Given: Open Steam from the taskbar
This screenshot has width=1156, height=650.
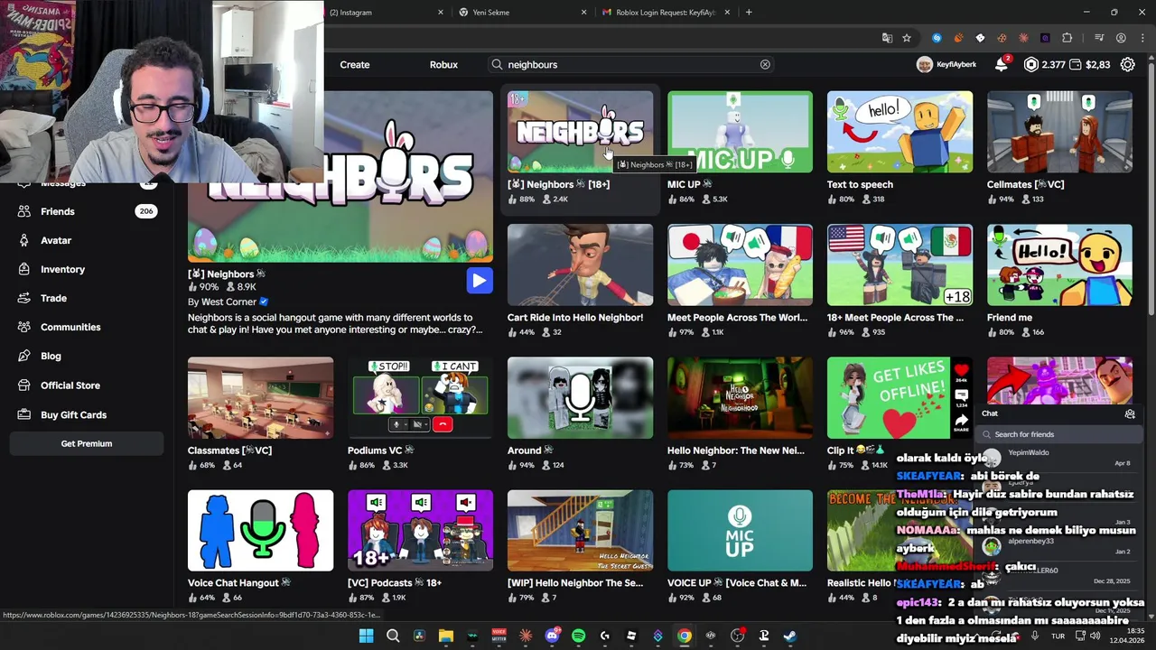Looking at the screenshot, I should [x=789, y=636].
